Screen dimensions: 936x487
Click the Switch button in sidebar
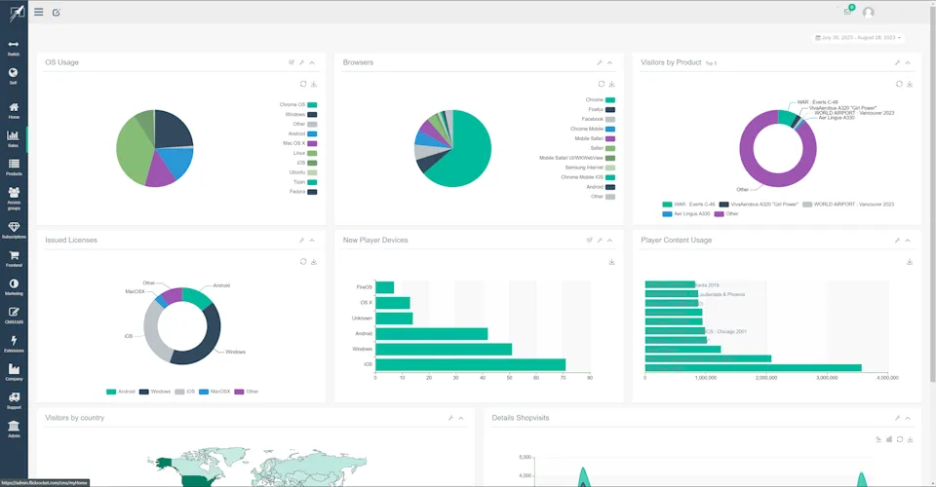click(14, 47)
